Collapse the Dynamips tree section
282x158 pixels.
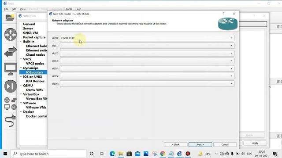(21, 68)
